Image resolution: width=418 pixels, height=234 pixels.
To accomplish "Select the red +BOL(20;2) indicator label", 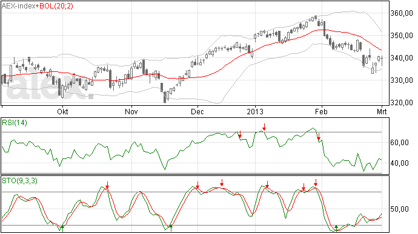I will pyautogui.click(x=54, y=6).
